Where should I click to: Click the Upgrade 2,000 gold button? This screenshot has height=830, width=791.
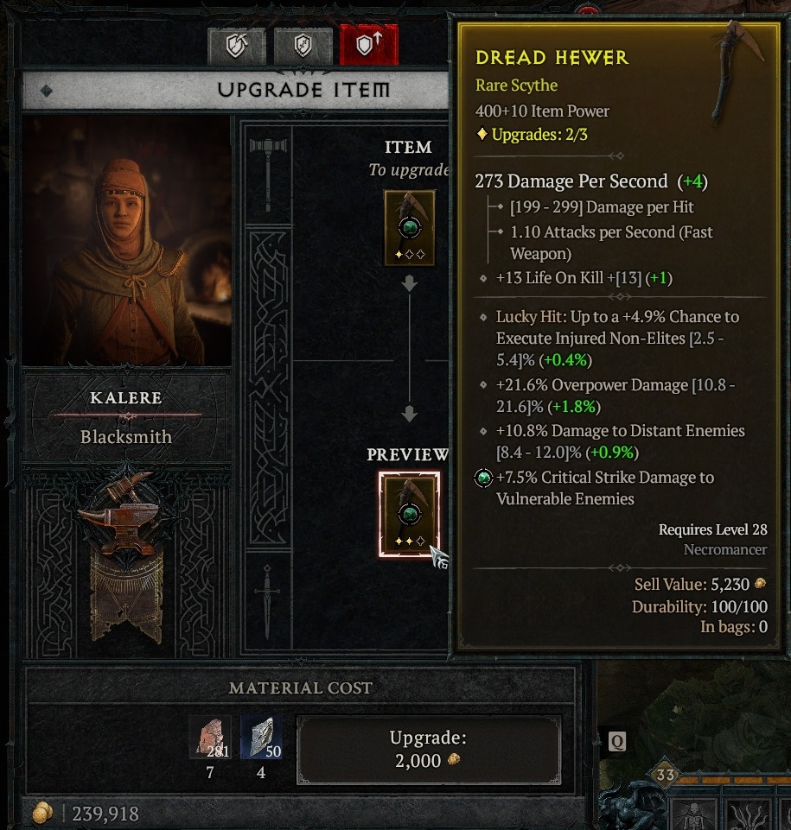428,749
